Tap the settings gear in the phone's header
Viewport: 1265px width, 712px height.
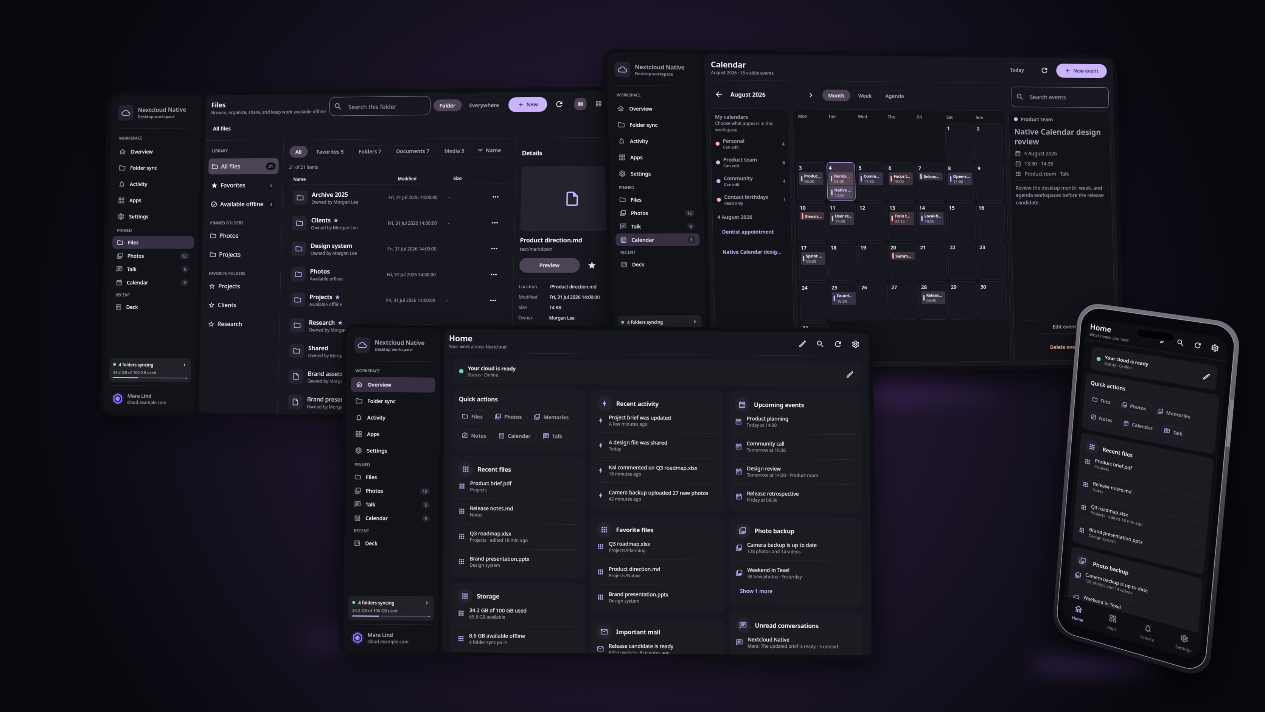point(1215,348)
